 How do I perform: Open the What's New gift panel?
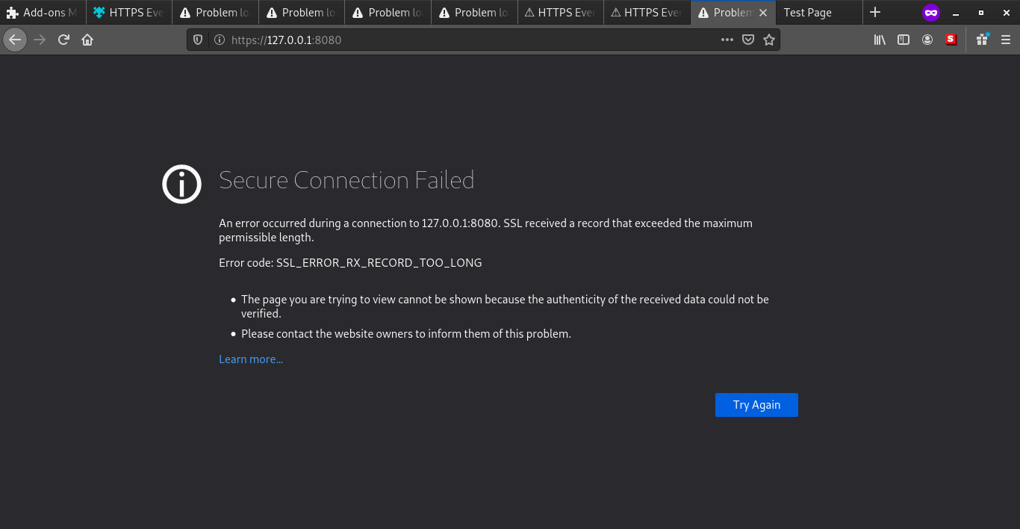click(982, 40)
